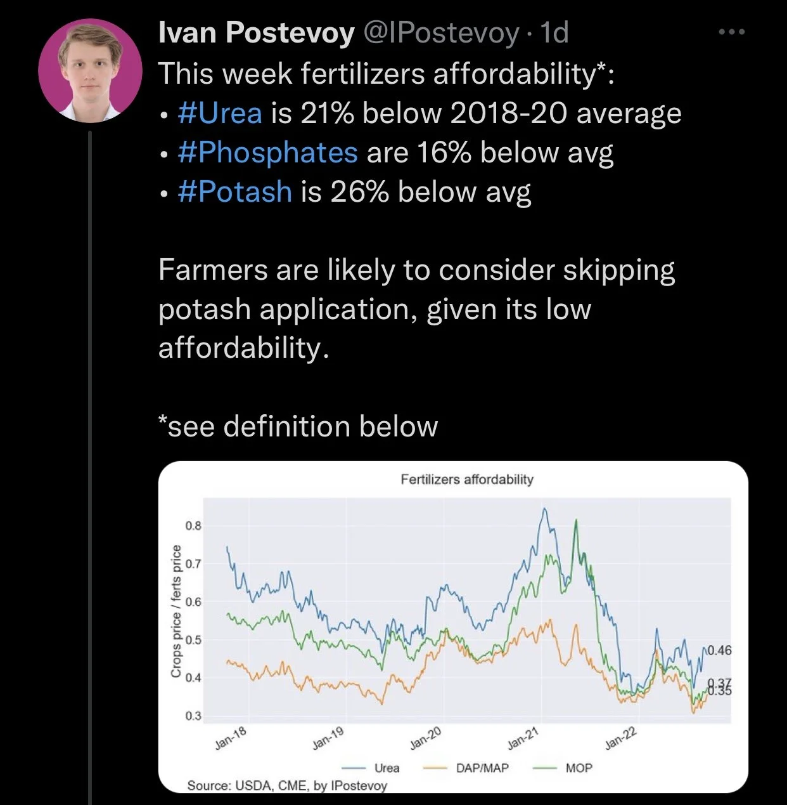Select the #Potash hashtag
The image size is (787, 805).
coord(235,192)
